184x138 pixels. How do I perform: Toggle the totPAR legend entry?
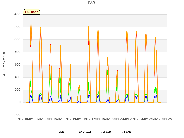click(x=123, y=132)
